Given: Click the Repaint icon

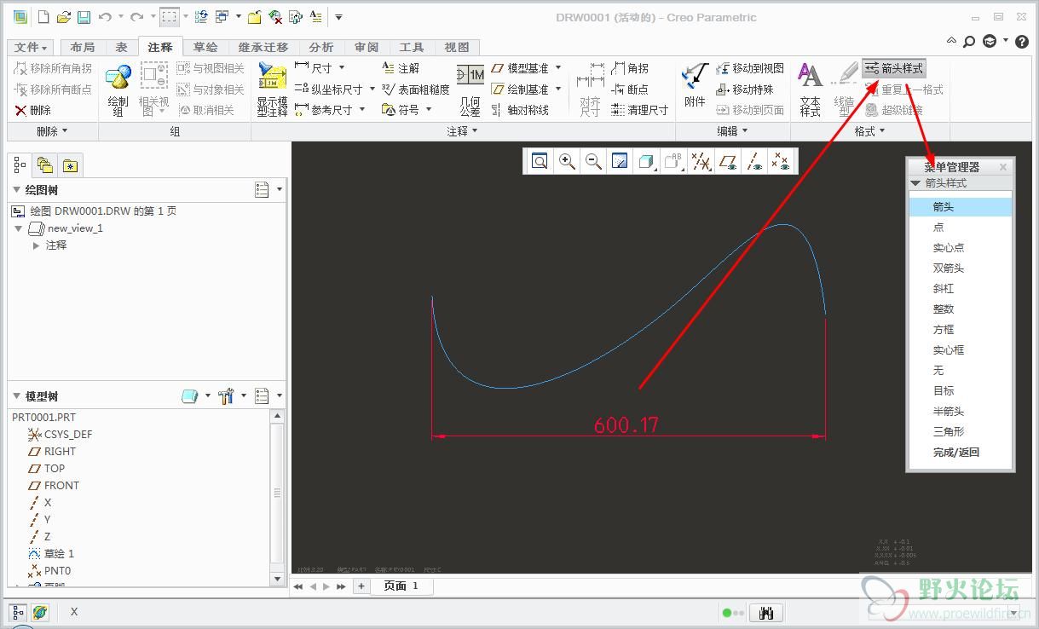Looking at the screenshot, I should (x=621, y=161).
